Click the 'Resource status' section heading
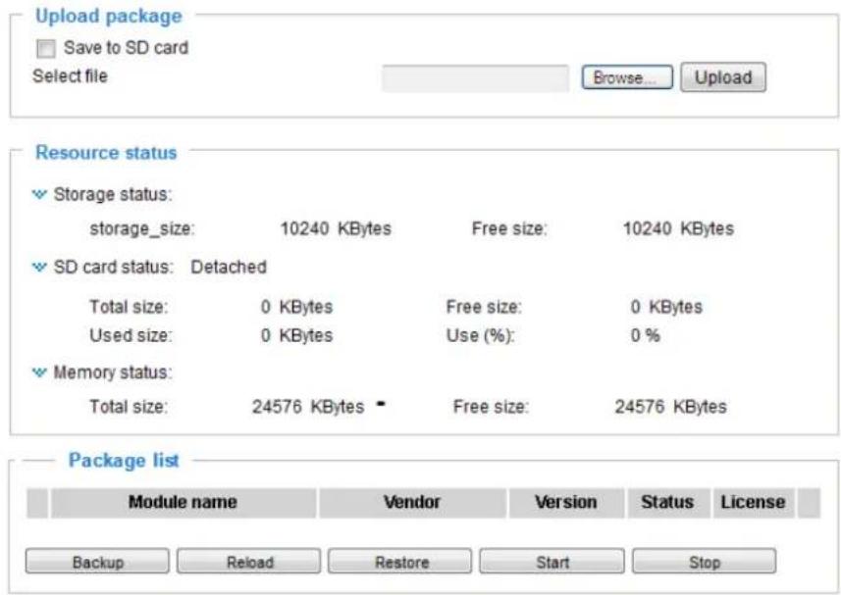Viewport: 841px width, 595px height. tap(106, 153)
